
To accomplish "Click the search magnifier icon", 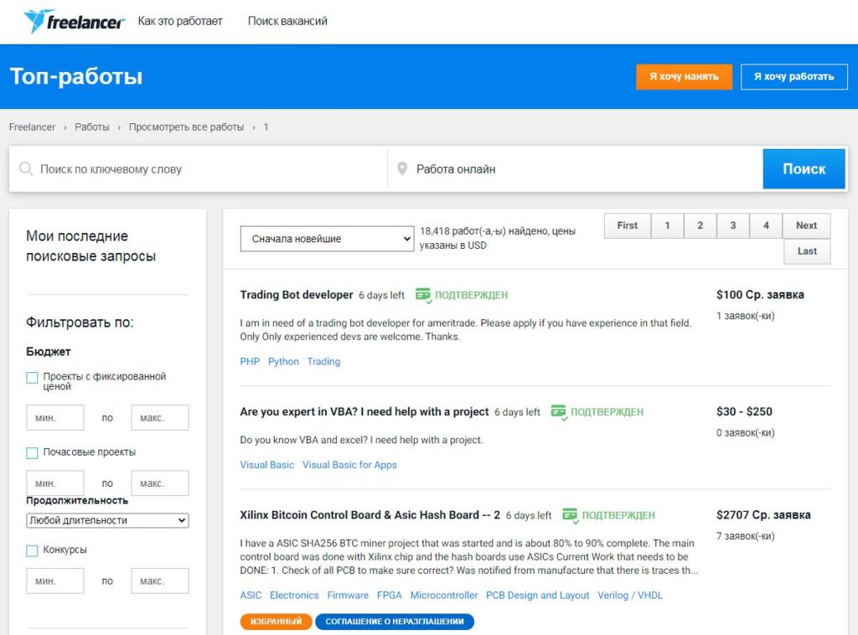I will pyautogui.click(x=26, y=168).
